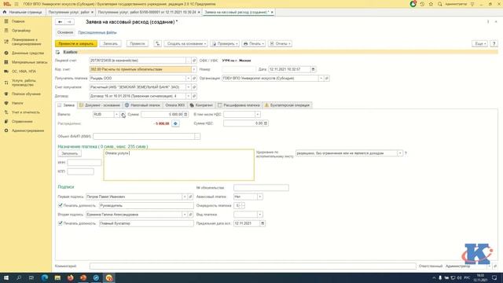This screenshot has width=503, height=283.
Task: Open the 'Справочники' sidebar section
Action: (x=22, y=122)
